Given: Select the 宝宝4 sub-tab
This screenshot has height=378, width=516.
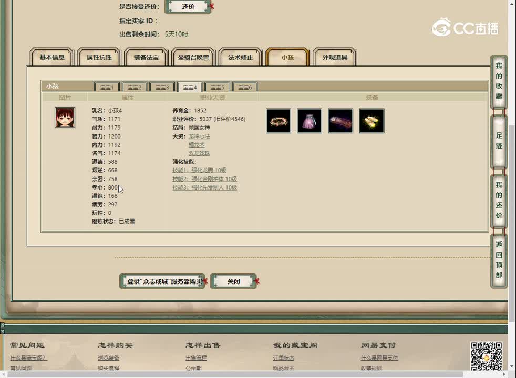Looking at the screenshot, I should (x=190, y=87).
